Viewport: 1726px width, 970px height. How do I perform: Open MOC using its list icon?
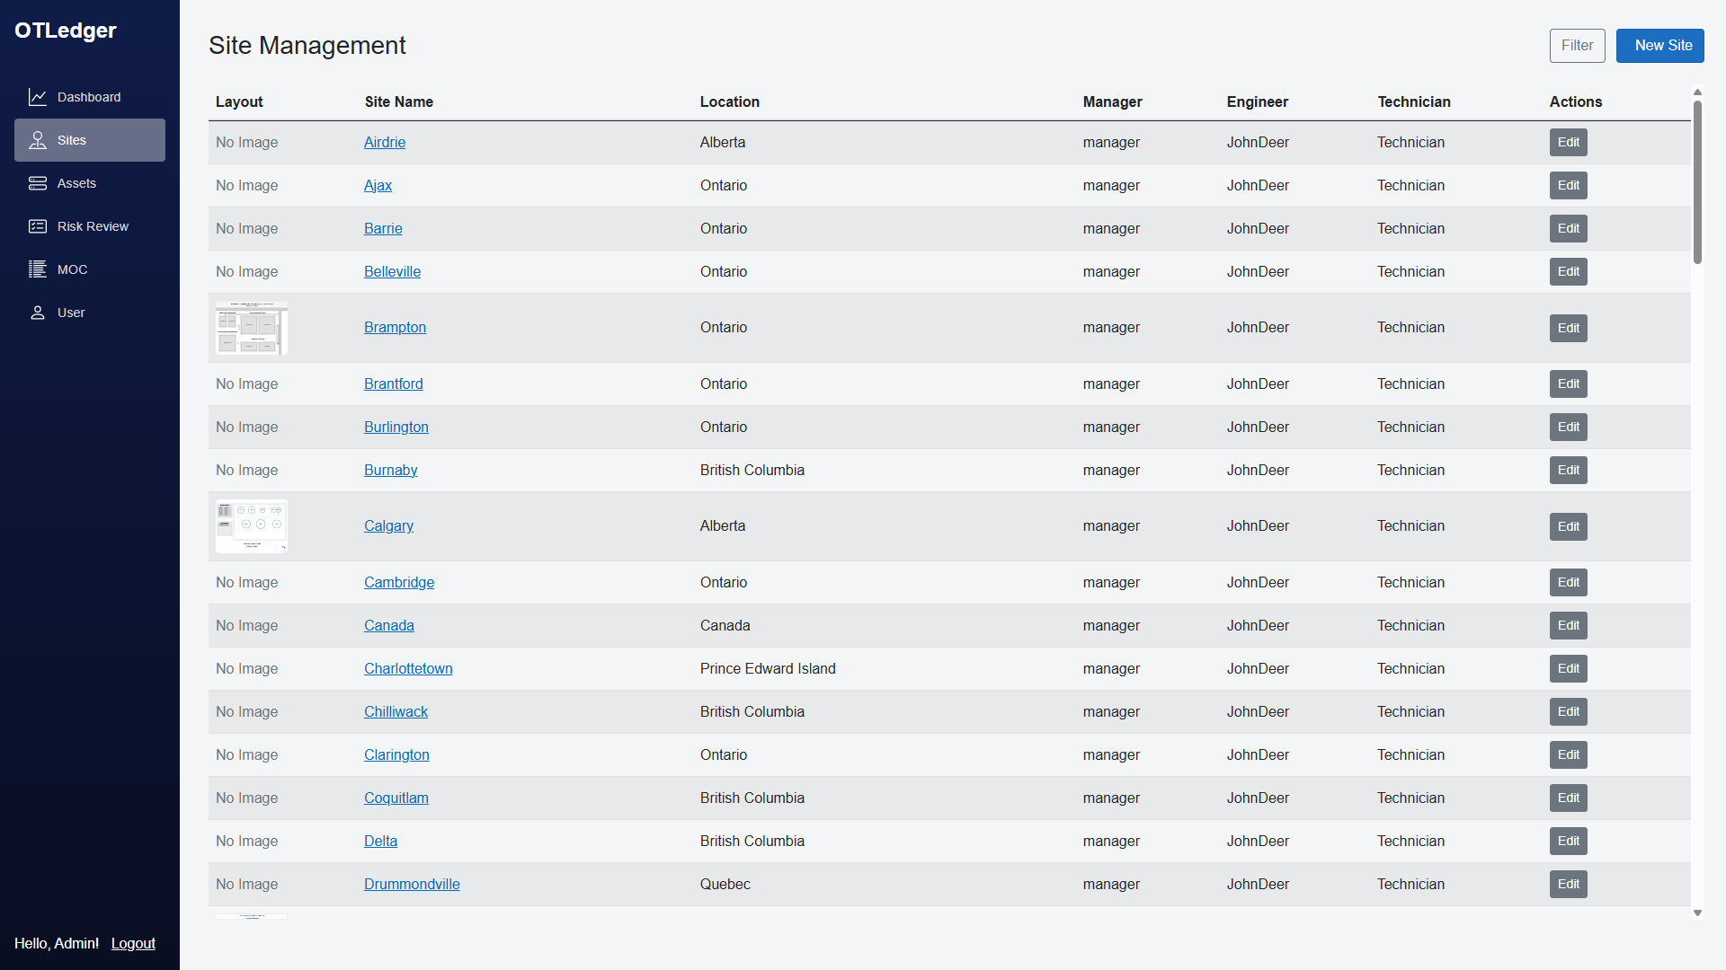coord(37,269)
